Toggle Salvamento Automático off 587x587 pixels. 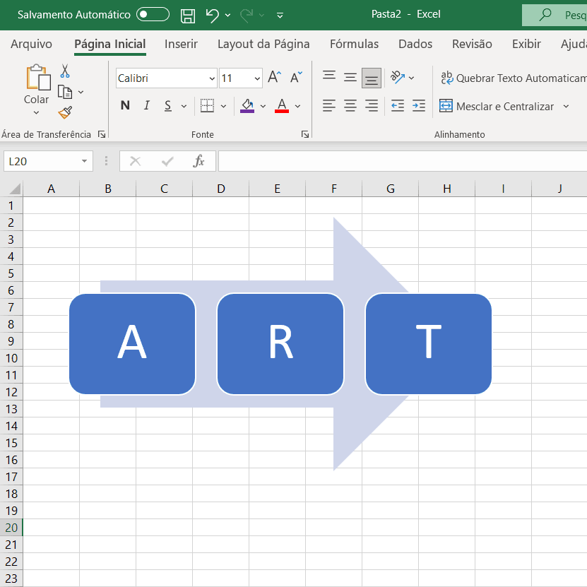(x=153, y=13)
